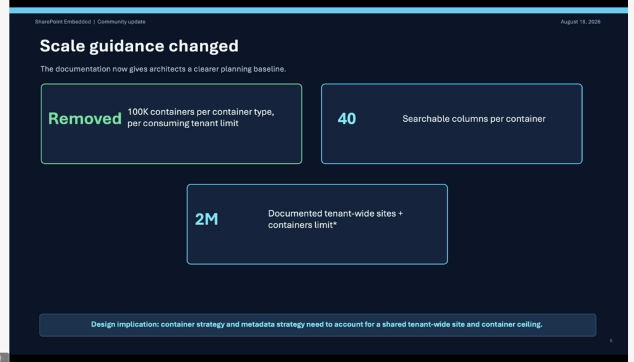Image resolution: width=634 pixels, height=362 pixels.
Task: Click "Searchable columns per container" text
Action: coord(474,119)
